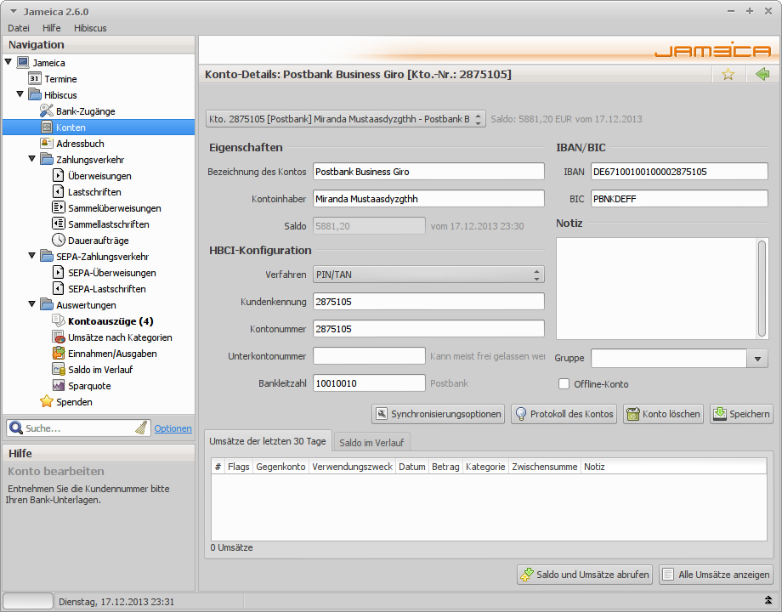Open Lastschriften icon

click(x=59, y=191)
